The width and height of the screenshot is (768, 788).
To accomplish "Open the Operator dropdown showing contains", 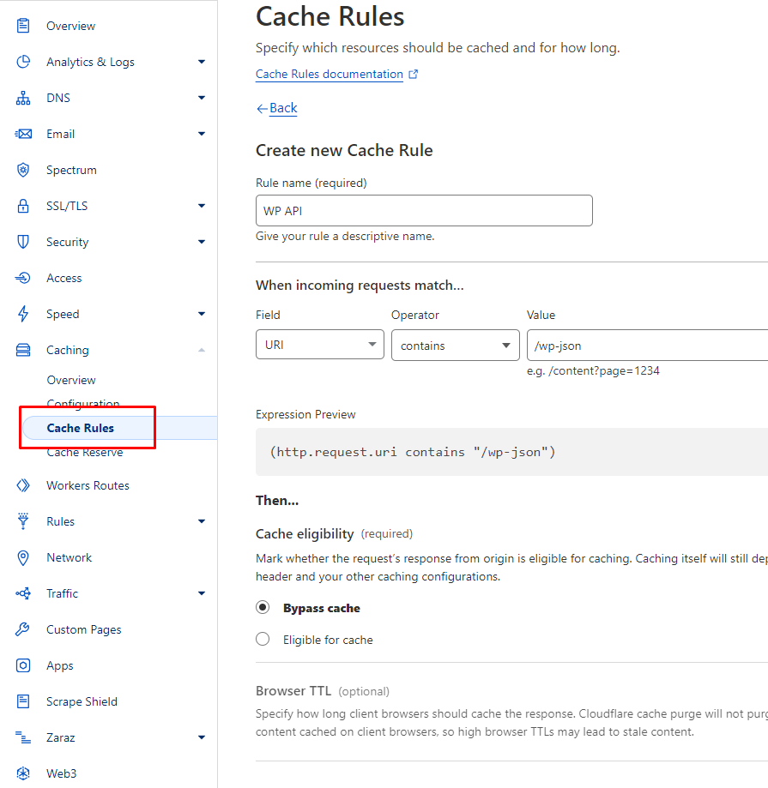I will tap(455, 345).
